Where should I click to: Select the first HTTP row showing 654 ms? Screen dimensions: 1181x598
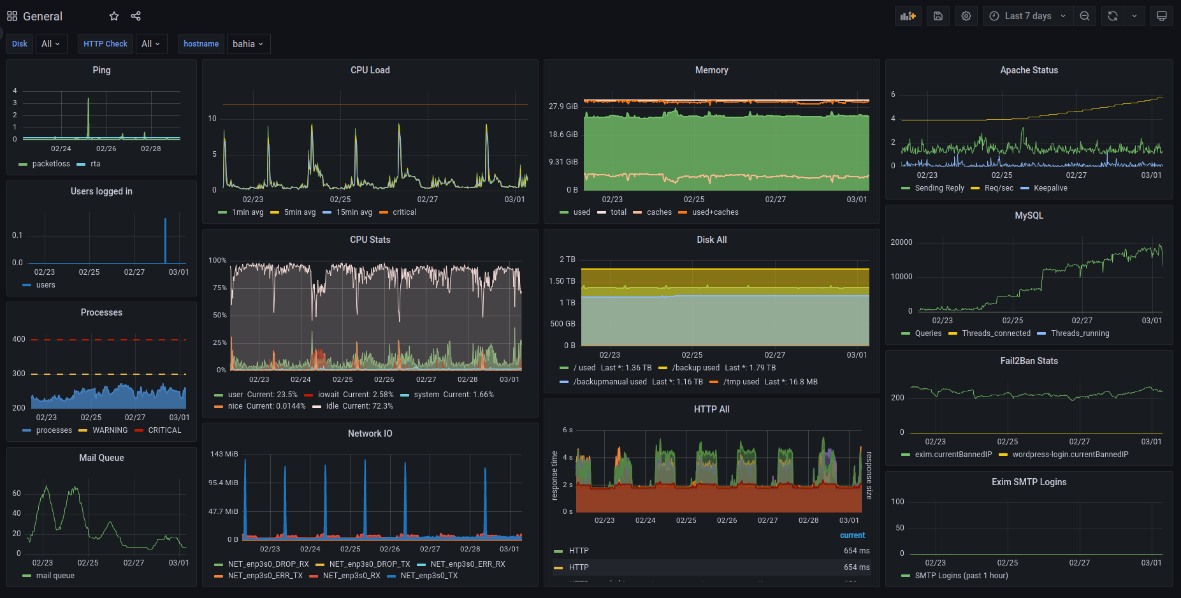[x=711, y=551]
